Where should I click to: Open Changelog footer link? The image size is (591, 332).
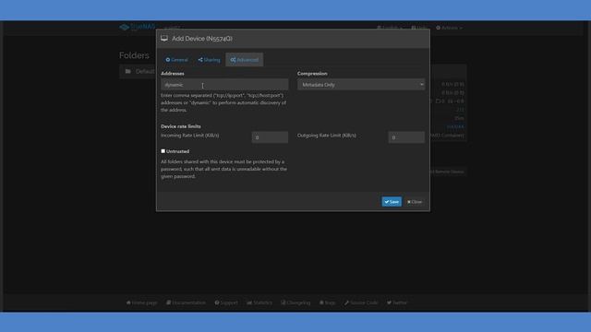point(295,302)
